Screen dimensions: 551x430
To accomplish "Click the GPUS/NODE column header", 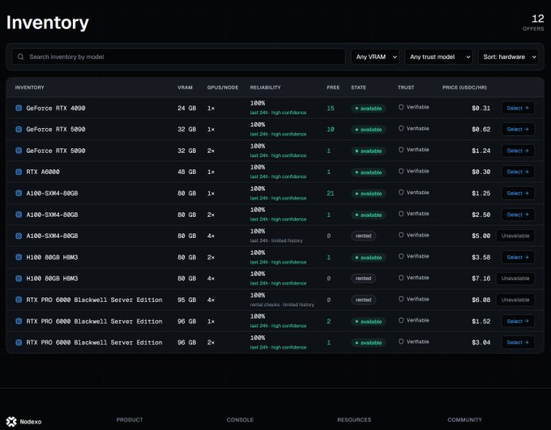I will click(223, 87).
